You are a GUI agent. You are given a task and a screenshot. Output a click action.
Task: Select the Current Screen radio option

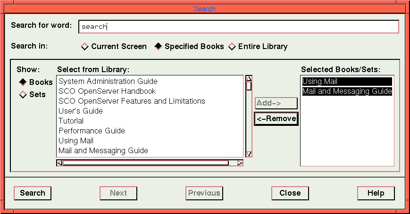tap(85, 47)
